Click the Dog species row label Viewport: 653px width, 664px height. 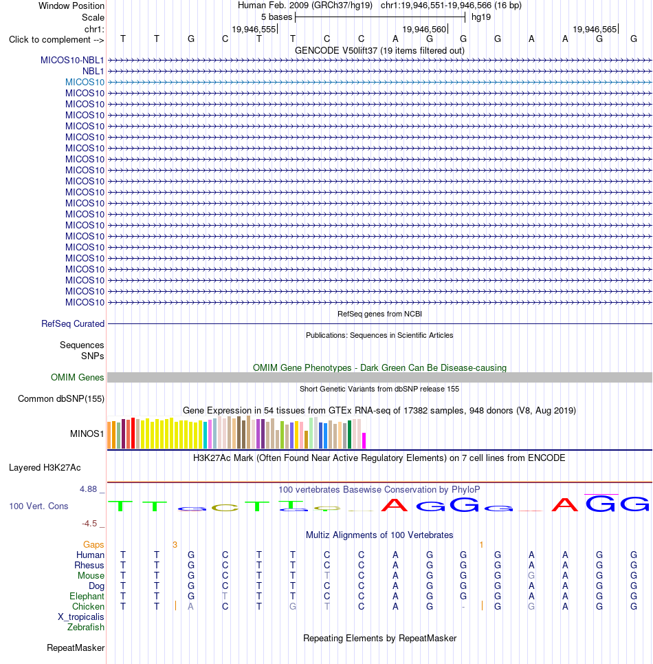coord(96,586)
